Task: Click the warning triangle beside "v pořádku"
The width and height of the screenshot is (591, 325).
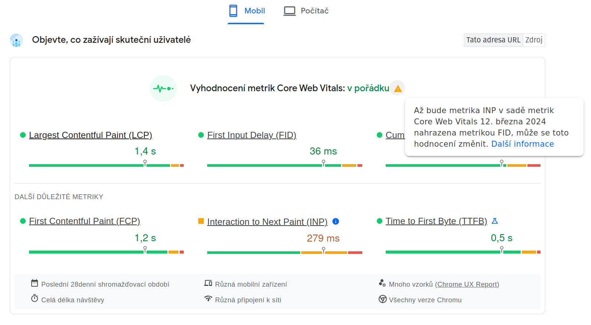Action: click(398, 88)
